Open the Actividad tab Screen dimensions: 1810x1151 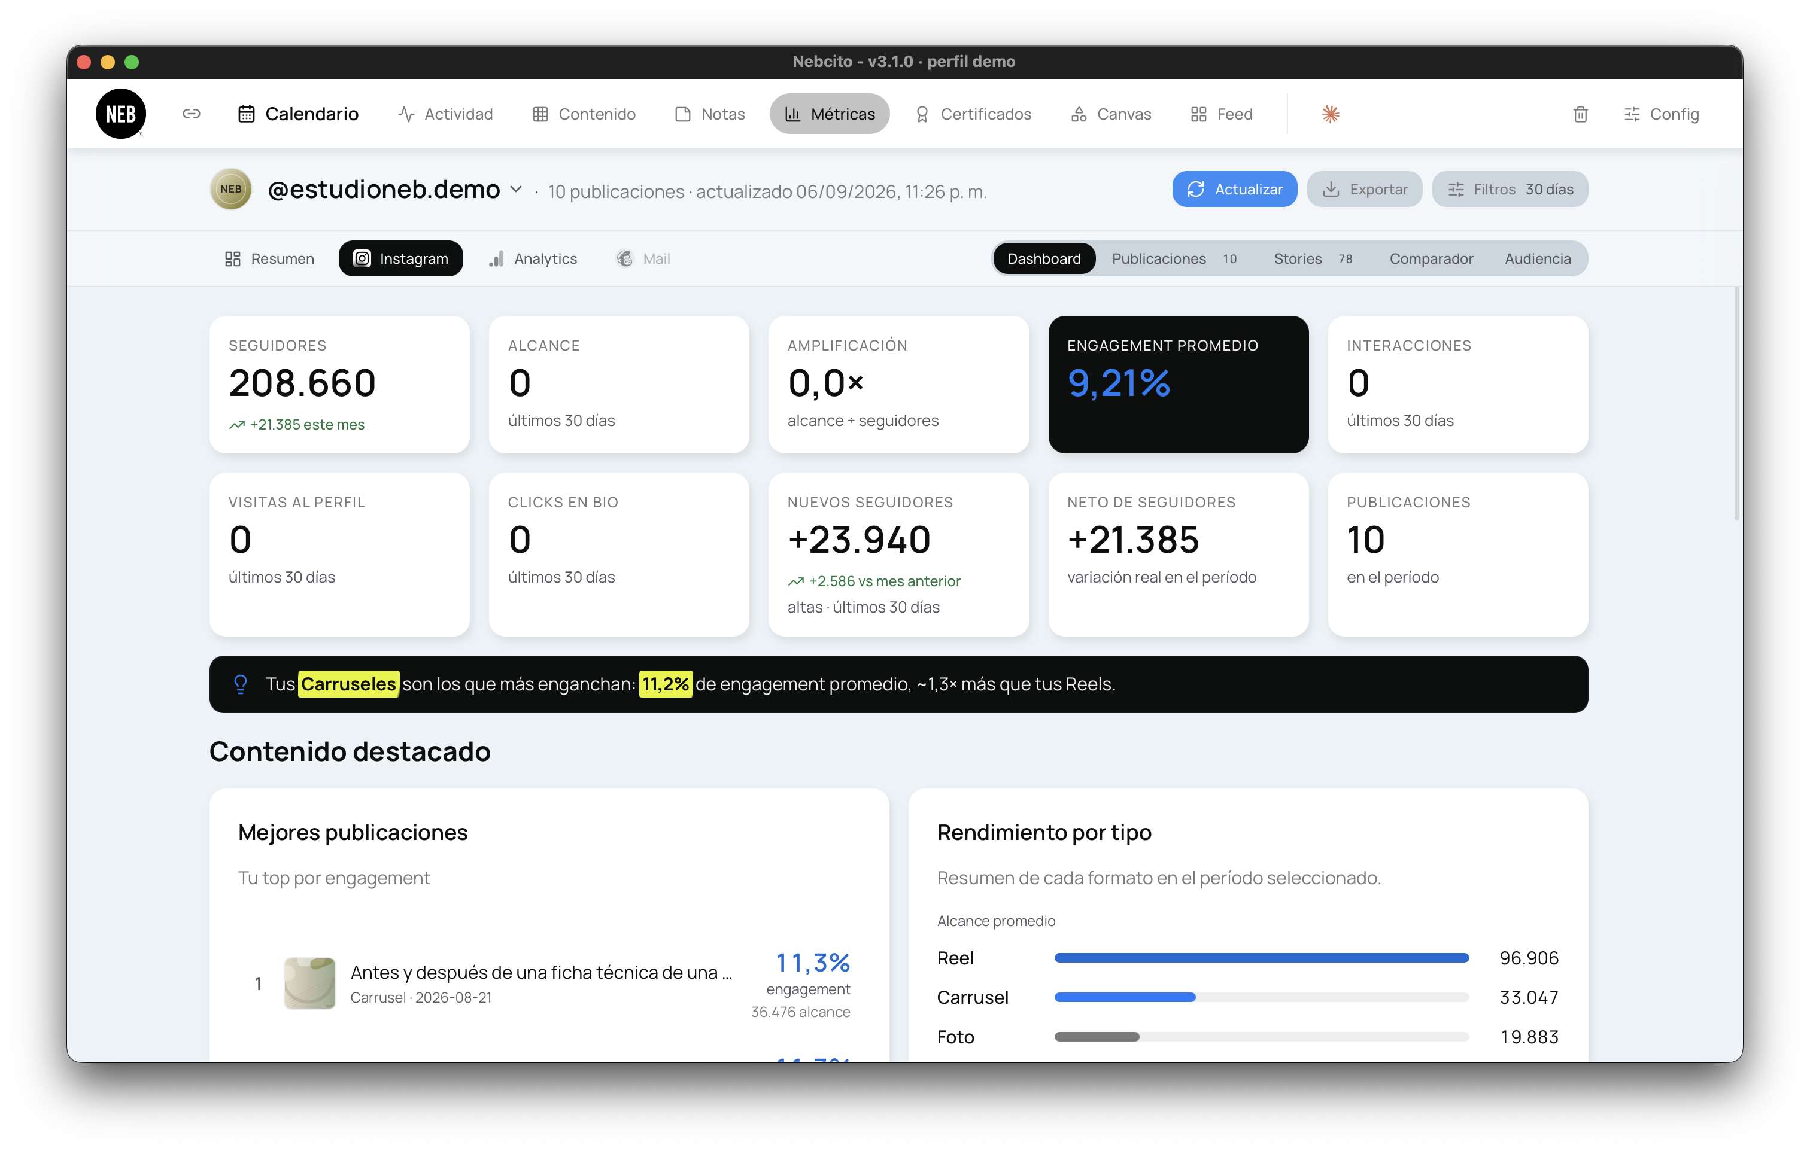[446, 114]
